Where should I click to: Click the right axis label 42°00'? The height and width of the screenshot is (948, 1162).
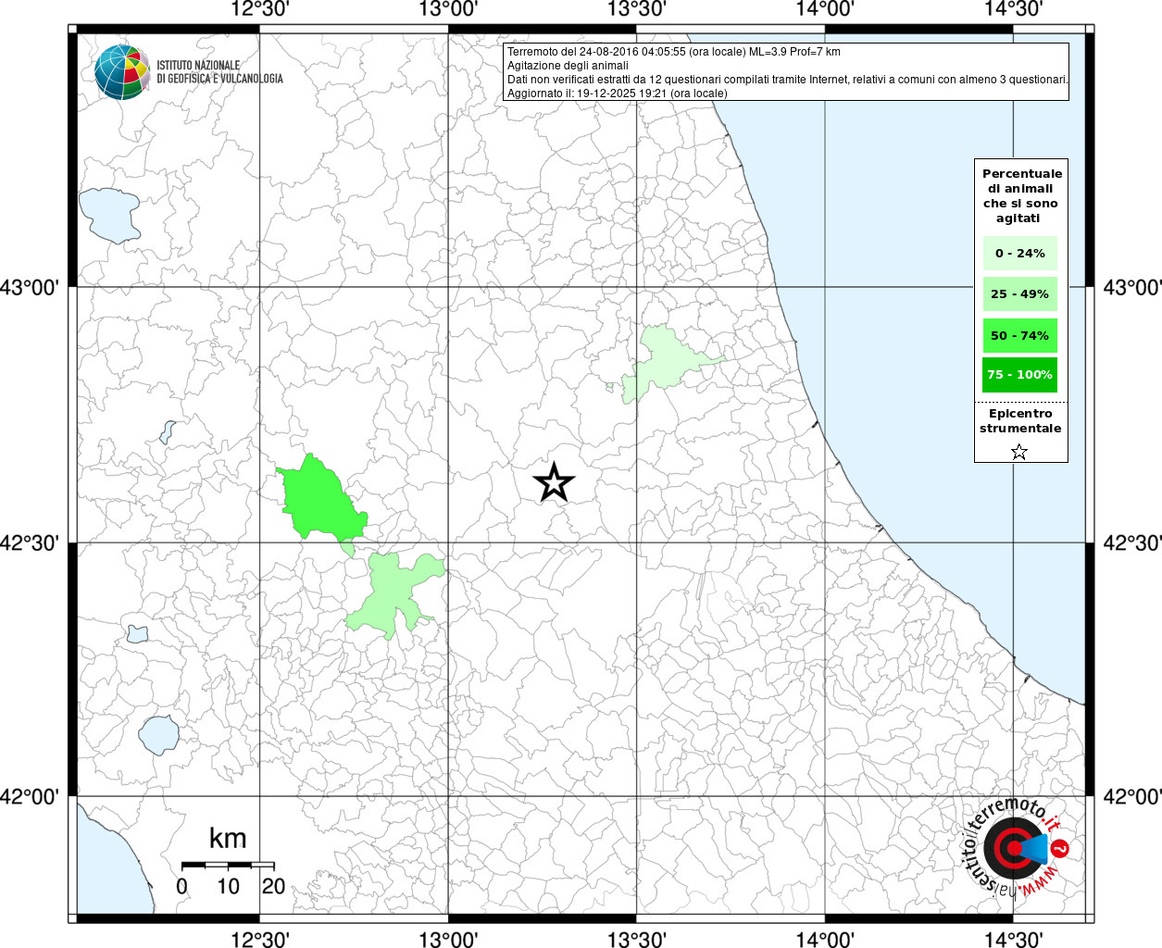pos(1131,797)
